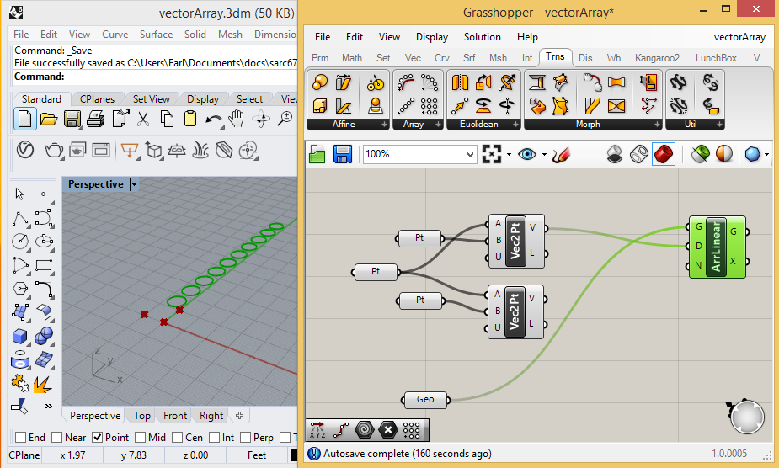Click the zoom extents canvas icon
This screenshot has height=468, width=779.
point(492,154)
